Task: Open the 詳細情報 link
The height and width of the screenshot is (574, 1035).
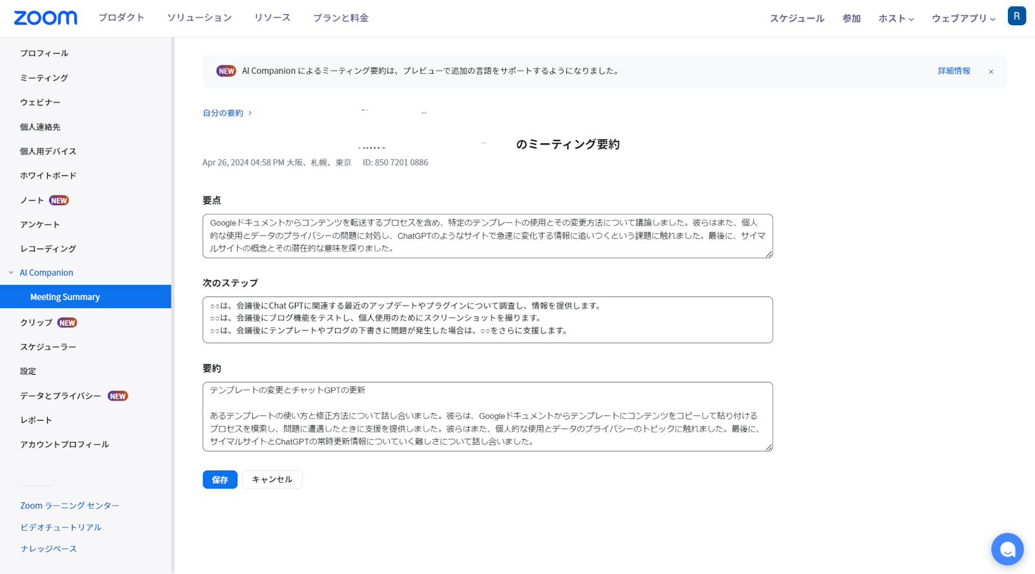Action: [953, 71]
